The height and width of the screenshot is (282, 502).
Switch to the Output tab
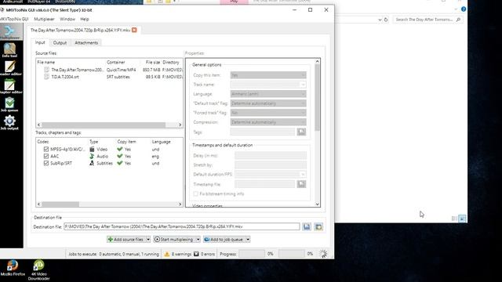coord(60,43)
